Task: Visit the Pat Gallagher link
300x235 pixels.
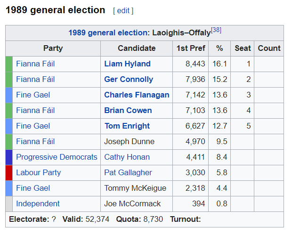Action: [128, 172]
